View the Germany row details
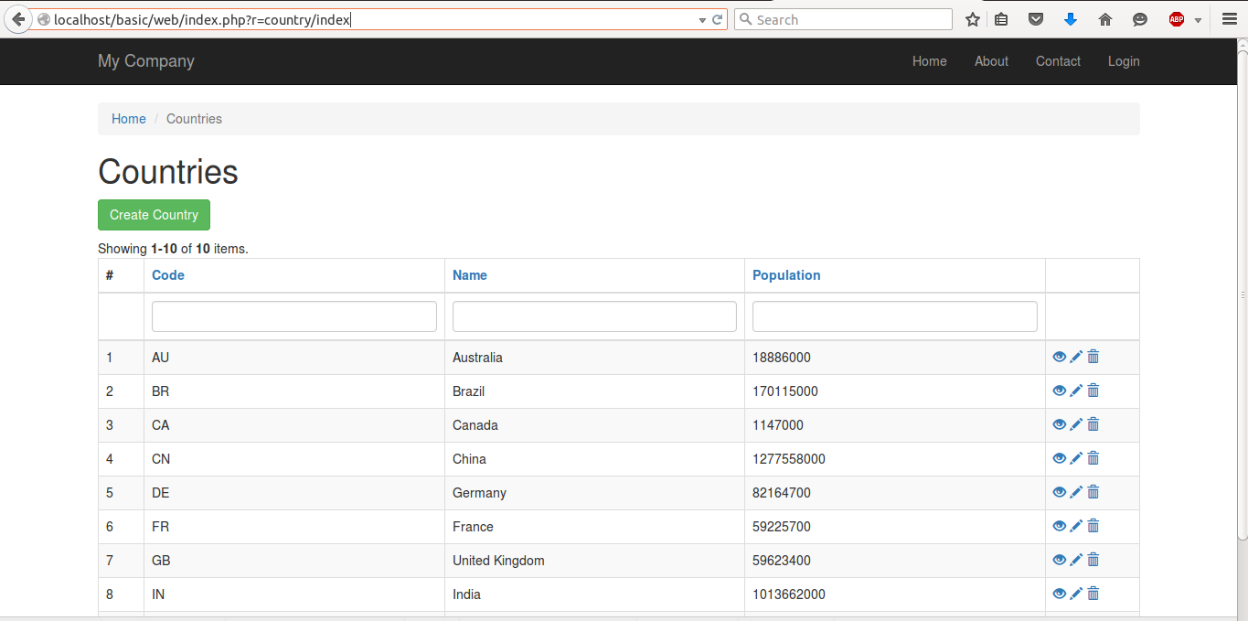 tap(1060, 492)
